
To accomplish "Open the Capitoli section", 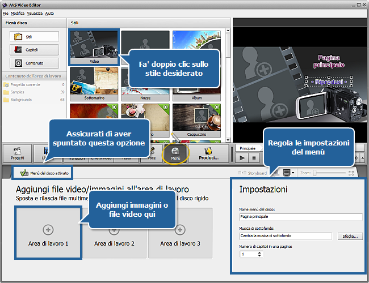I will click(x=34, y=49).
